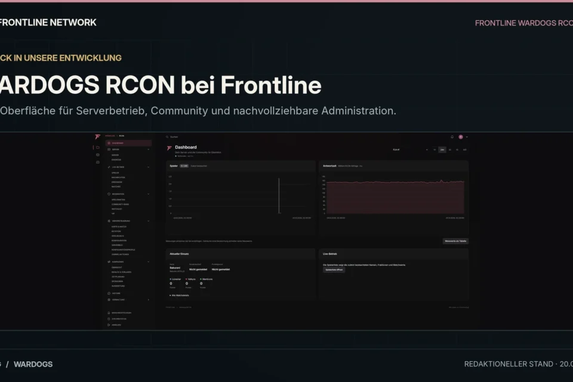Click the Frontline F logo in sidebar corner
This screenshot has height=382, width=573.
97,137
